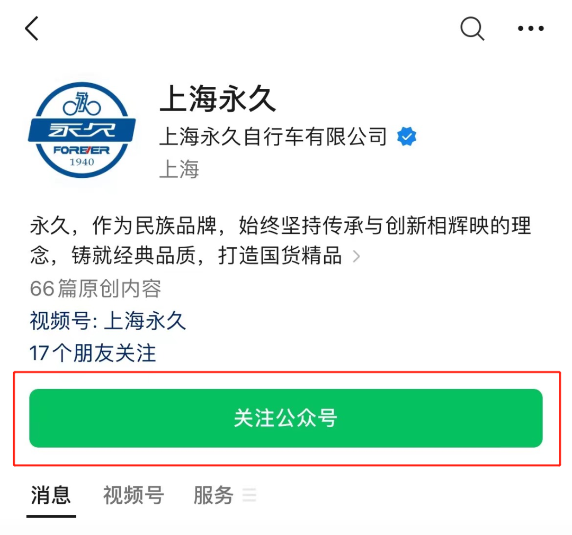
Task: Click the 关注公众号 green button
Action: 286,418
